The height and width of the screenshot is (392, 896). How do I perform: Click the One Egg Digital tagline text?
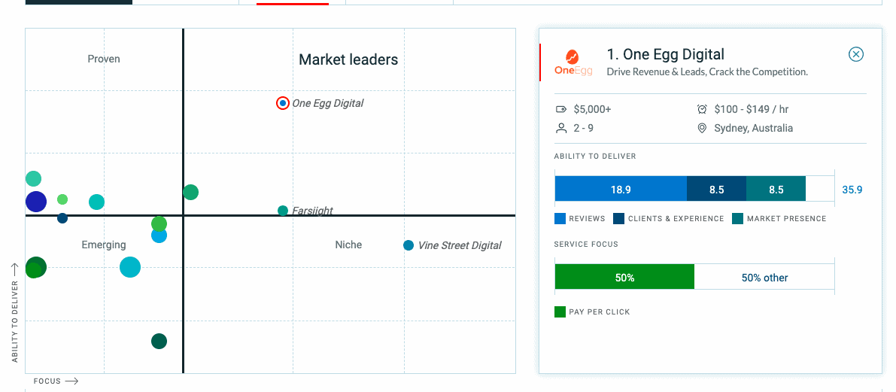[x=707, y=72]
